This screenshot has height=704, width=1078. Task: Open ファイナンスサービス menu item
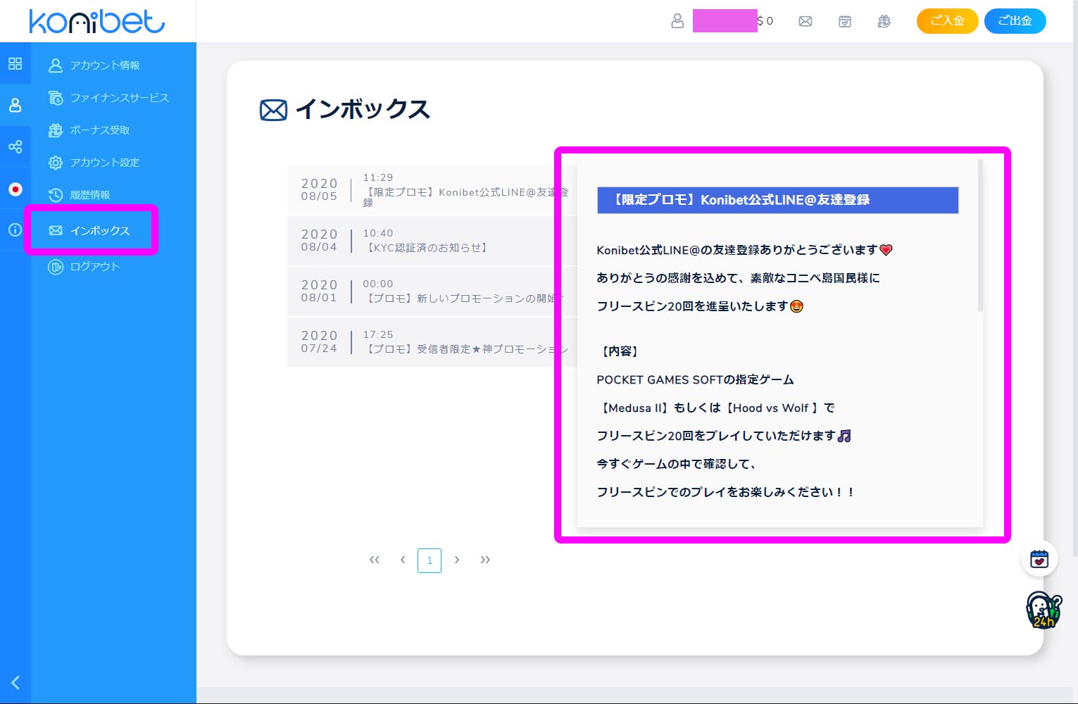click(x=108, y=98)
